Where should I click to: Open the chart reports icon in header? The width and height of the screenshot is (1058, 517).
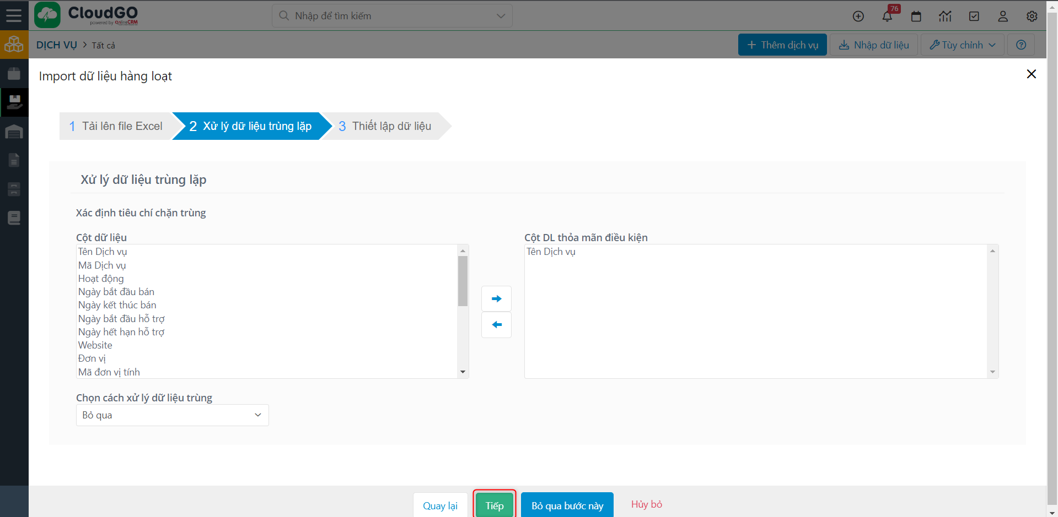[x=945, y=17]
